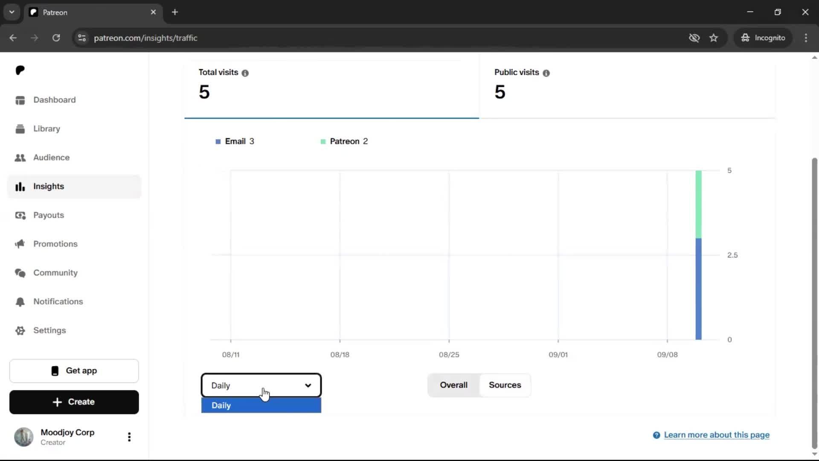Click the Payouts money icon
Screen dimensions: 819x461
pyautogui.click(x=20, y=215)
